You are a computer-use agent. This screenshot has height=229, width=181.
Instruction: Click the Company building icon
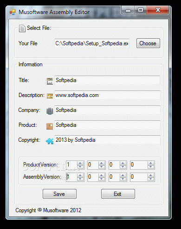coord(50,111)
